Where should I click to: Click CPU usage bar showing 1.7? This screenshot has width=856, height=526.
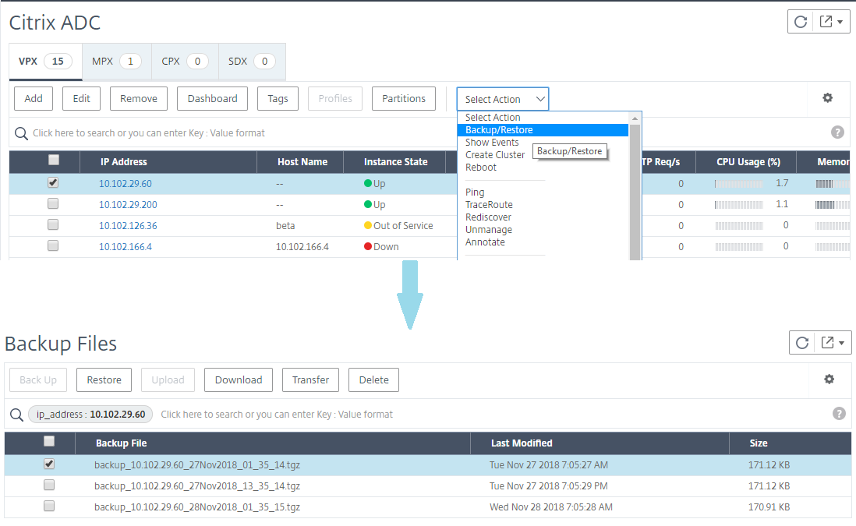pyautogui.click(x=738, y=184)
